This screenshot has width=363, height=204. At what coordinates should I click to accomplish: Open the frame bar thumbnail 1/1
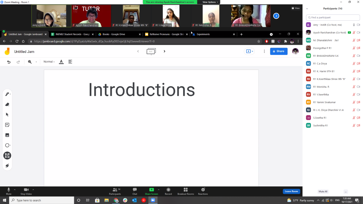[151, 52]
